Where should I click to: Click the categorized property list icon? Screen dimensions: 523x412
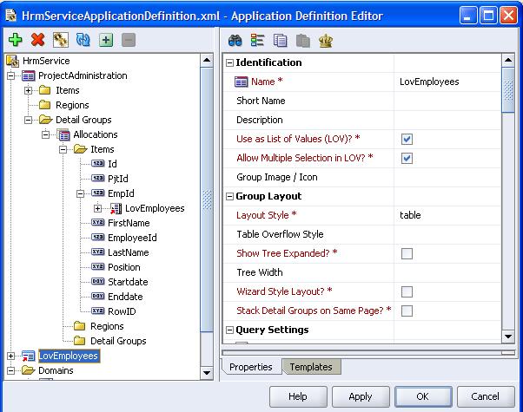pos(256,40)
